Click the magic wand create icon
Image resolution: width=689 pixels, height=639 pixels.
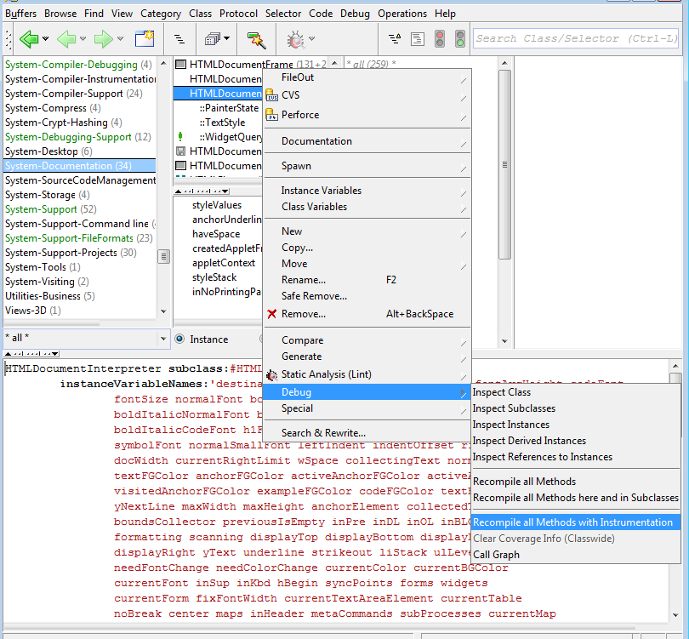[x=256, y=39]
